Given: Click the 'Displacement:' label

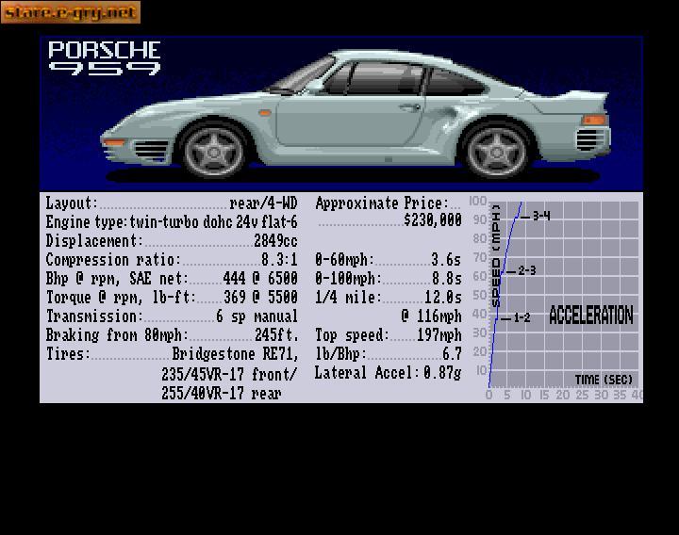Looking at the screenshot, I should tap(94, 240).
